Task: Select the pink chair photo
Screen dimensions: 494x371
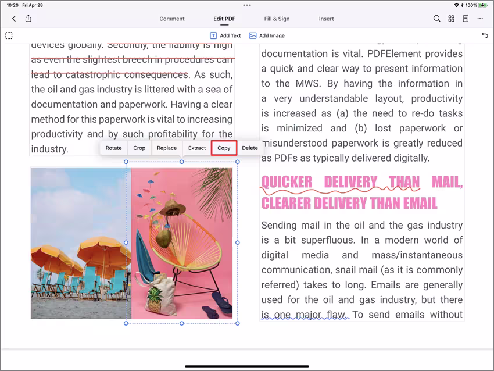Action: [x=182, y=243]
